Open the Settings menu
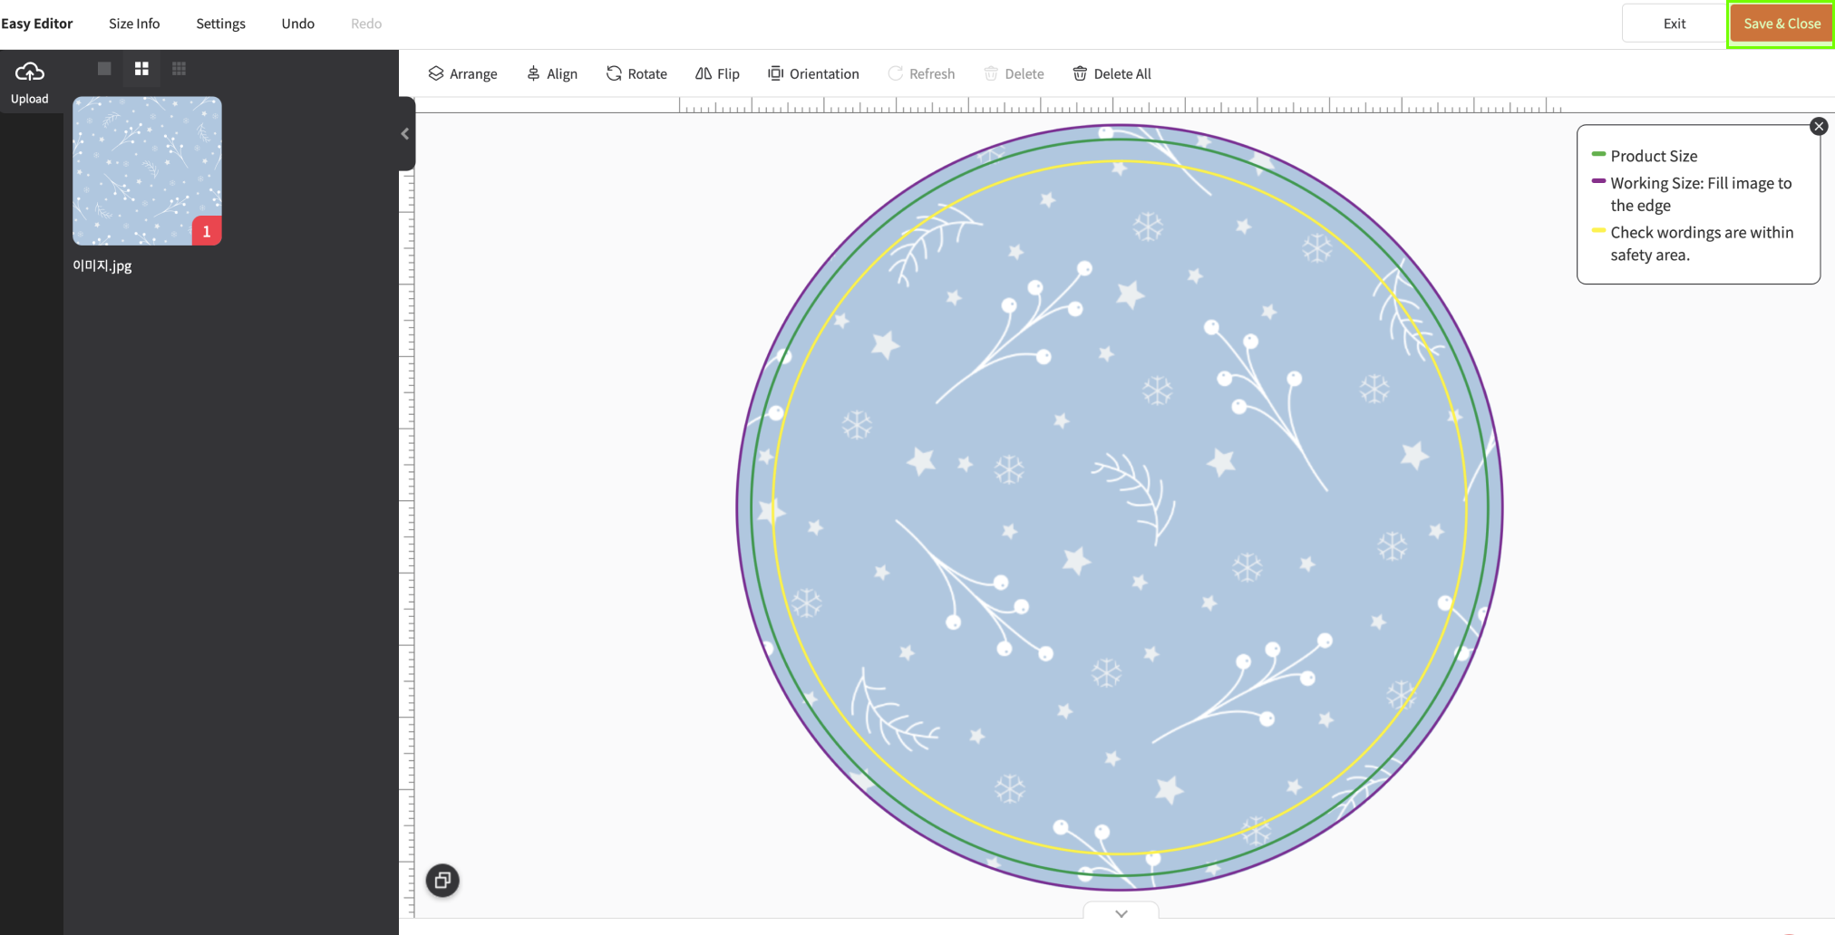Screen dimensions: 1835x935 (220, 24)
